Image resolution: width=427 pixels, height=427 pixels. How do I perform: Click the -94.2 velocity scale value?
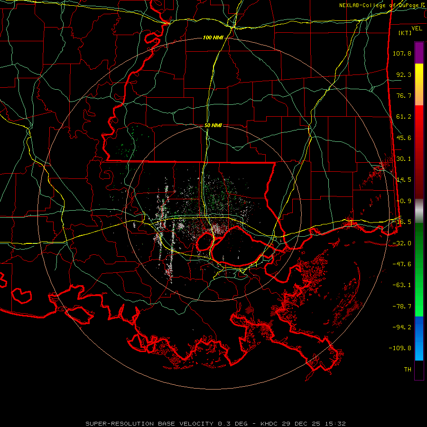(x=402, y=327)
